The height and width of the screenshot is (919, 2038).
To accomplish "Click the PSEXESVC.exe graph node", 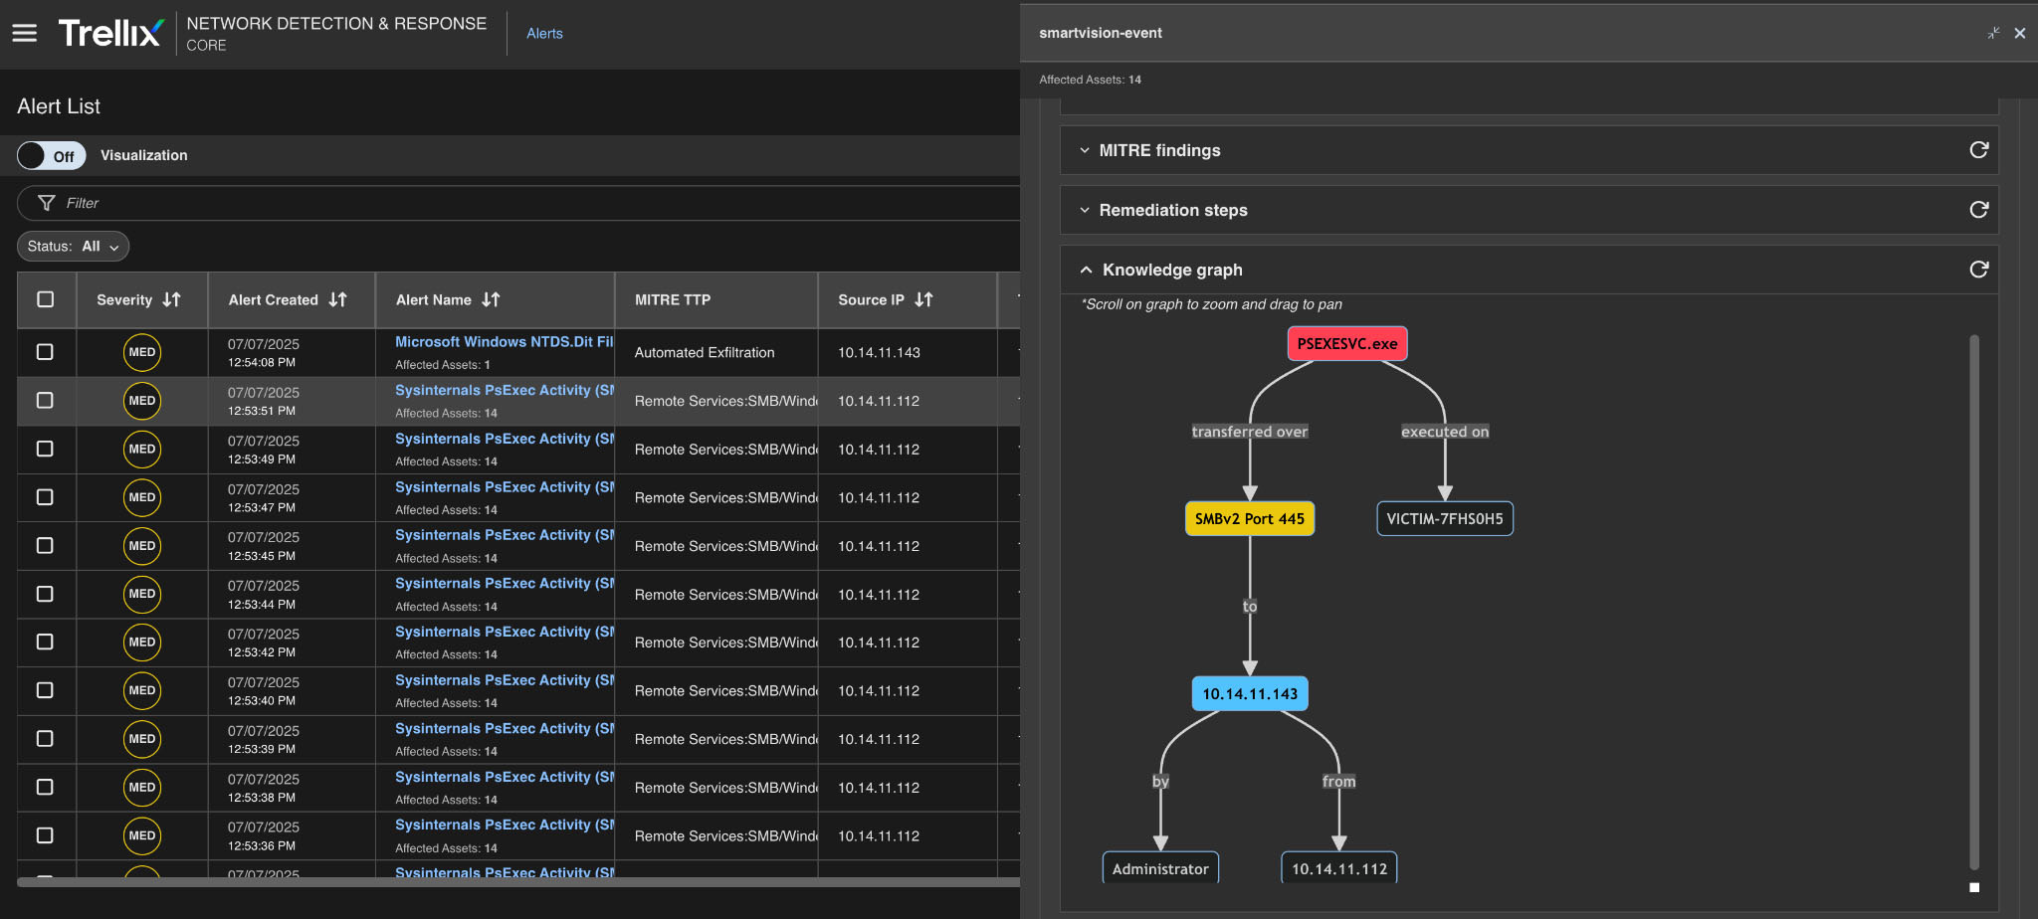I will click(1346, 344).
